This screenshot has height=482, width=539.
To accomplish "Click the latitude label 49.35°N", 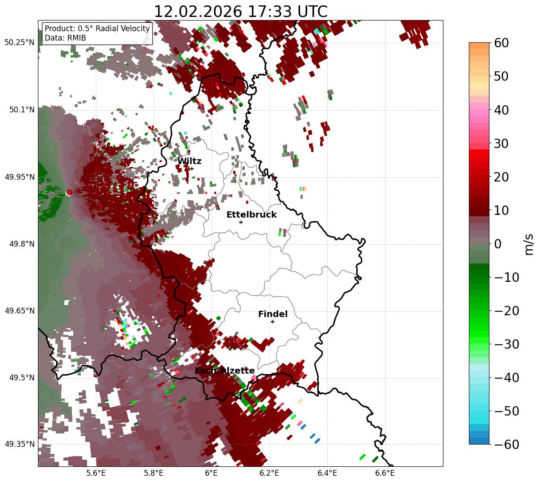I will 20,444.
